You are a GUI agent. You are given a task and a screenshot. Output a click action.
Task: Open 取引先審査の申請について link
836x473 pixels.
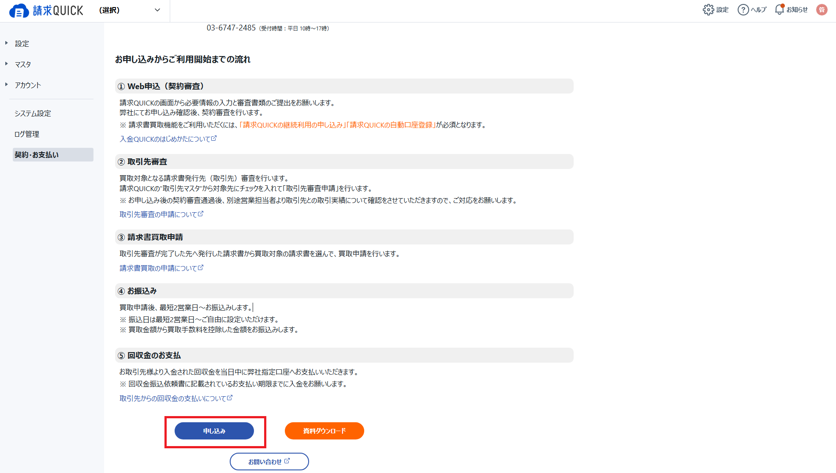[161, 214]
